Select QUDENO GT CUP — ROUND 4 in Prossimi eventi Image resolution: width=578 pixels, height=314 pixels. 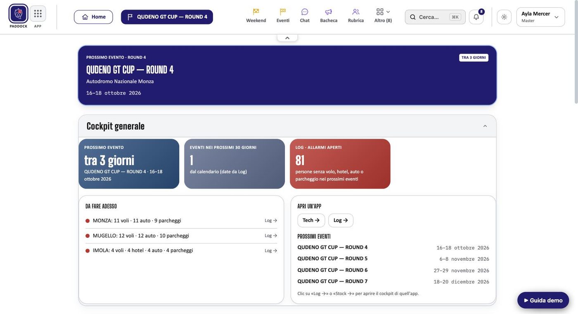[332, 248]
